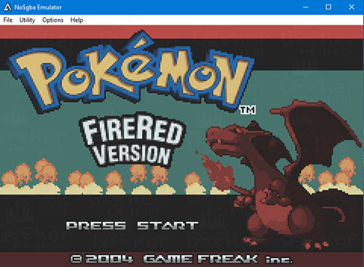Viewport: 364px width, 267px height.
Task: Click the PRESS START text
Action: click(x=132, y=226)
